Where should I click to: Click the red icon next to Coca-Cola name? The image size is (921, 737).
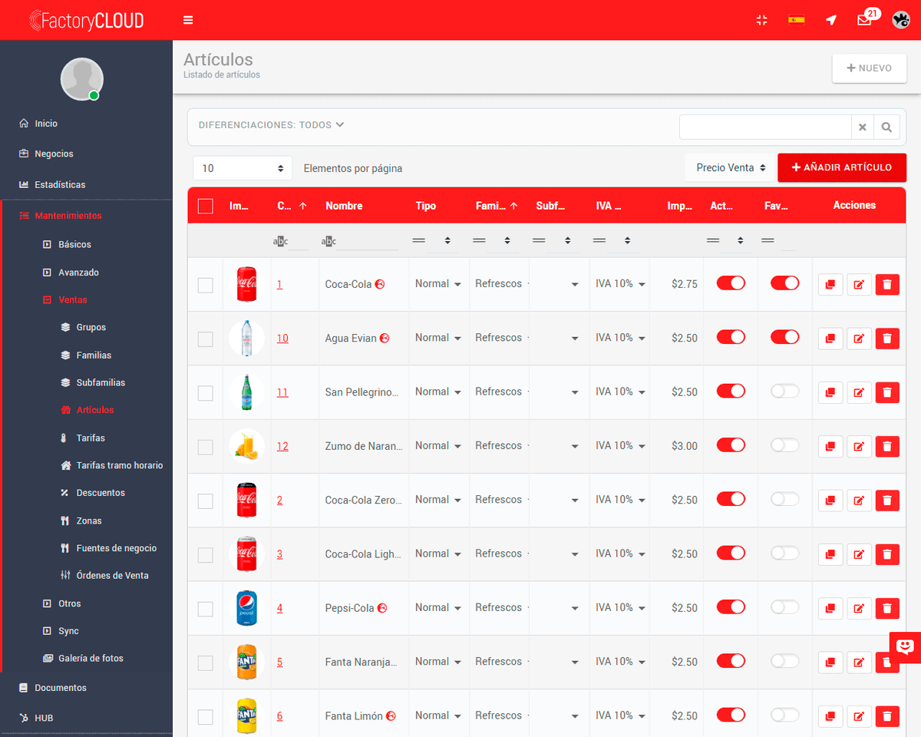pyautogui.click(x=379, y=284)
